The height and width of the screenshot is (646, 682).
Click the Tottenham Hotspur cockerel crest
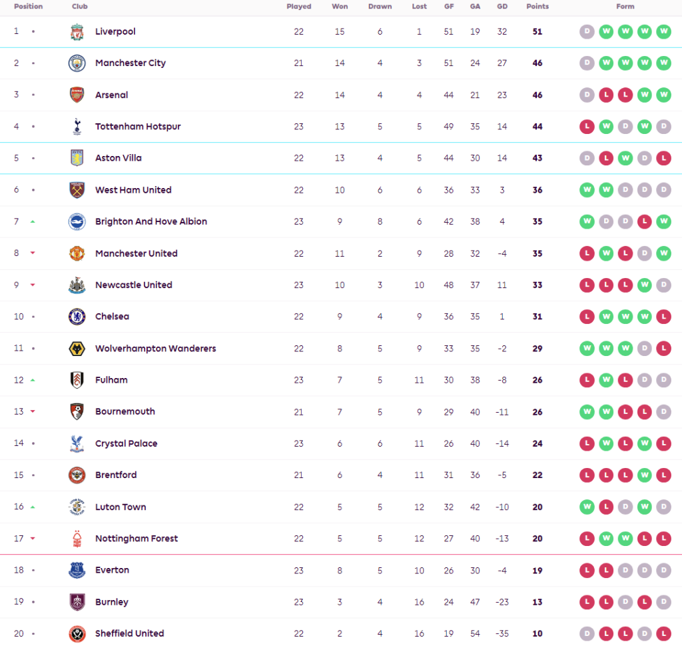(77, 127)
